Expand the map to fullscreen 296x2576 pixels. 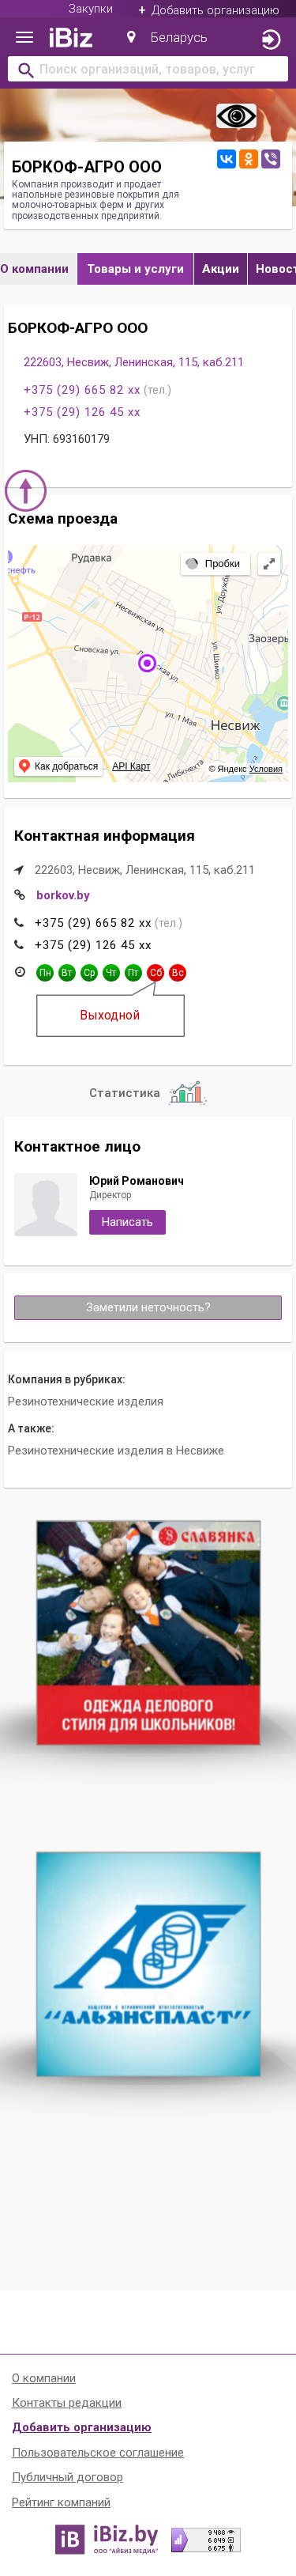pos(269,564)
